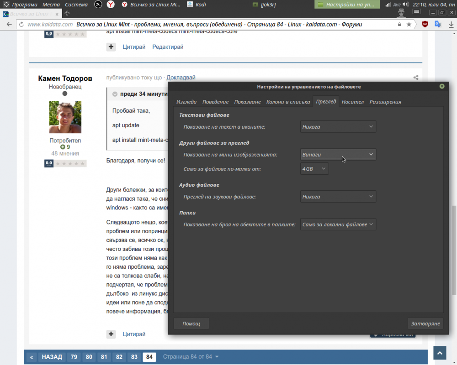Screen dimensions: 457x365
Task: Click the clock 22:10 in panel
Action: point(434,5)
